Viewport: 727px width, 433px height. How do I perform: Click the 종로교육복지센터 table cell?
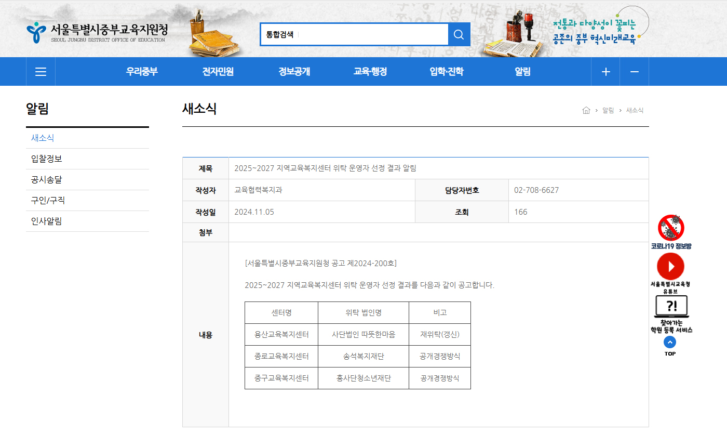pyautogui.click(x=281, y=357)
